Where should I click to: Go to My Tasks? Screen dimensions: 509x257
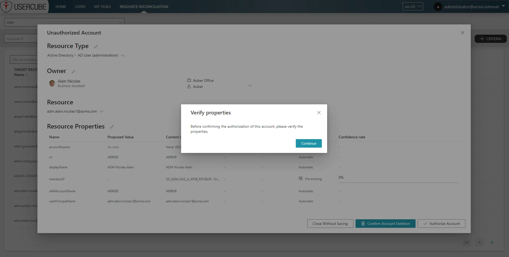point(102,7)
